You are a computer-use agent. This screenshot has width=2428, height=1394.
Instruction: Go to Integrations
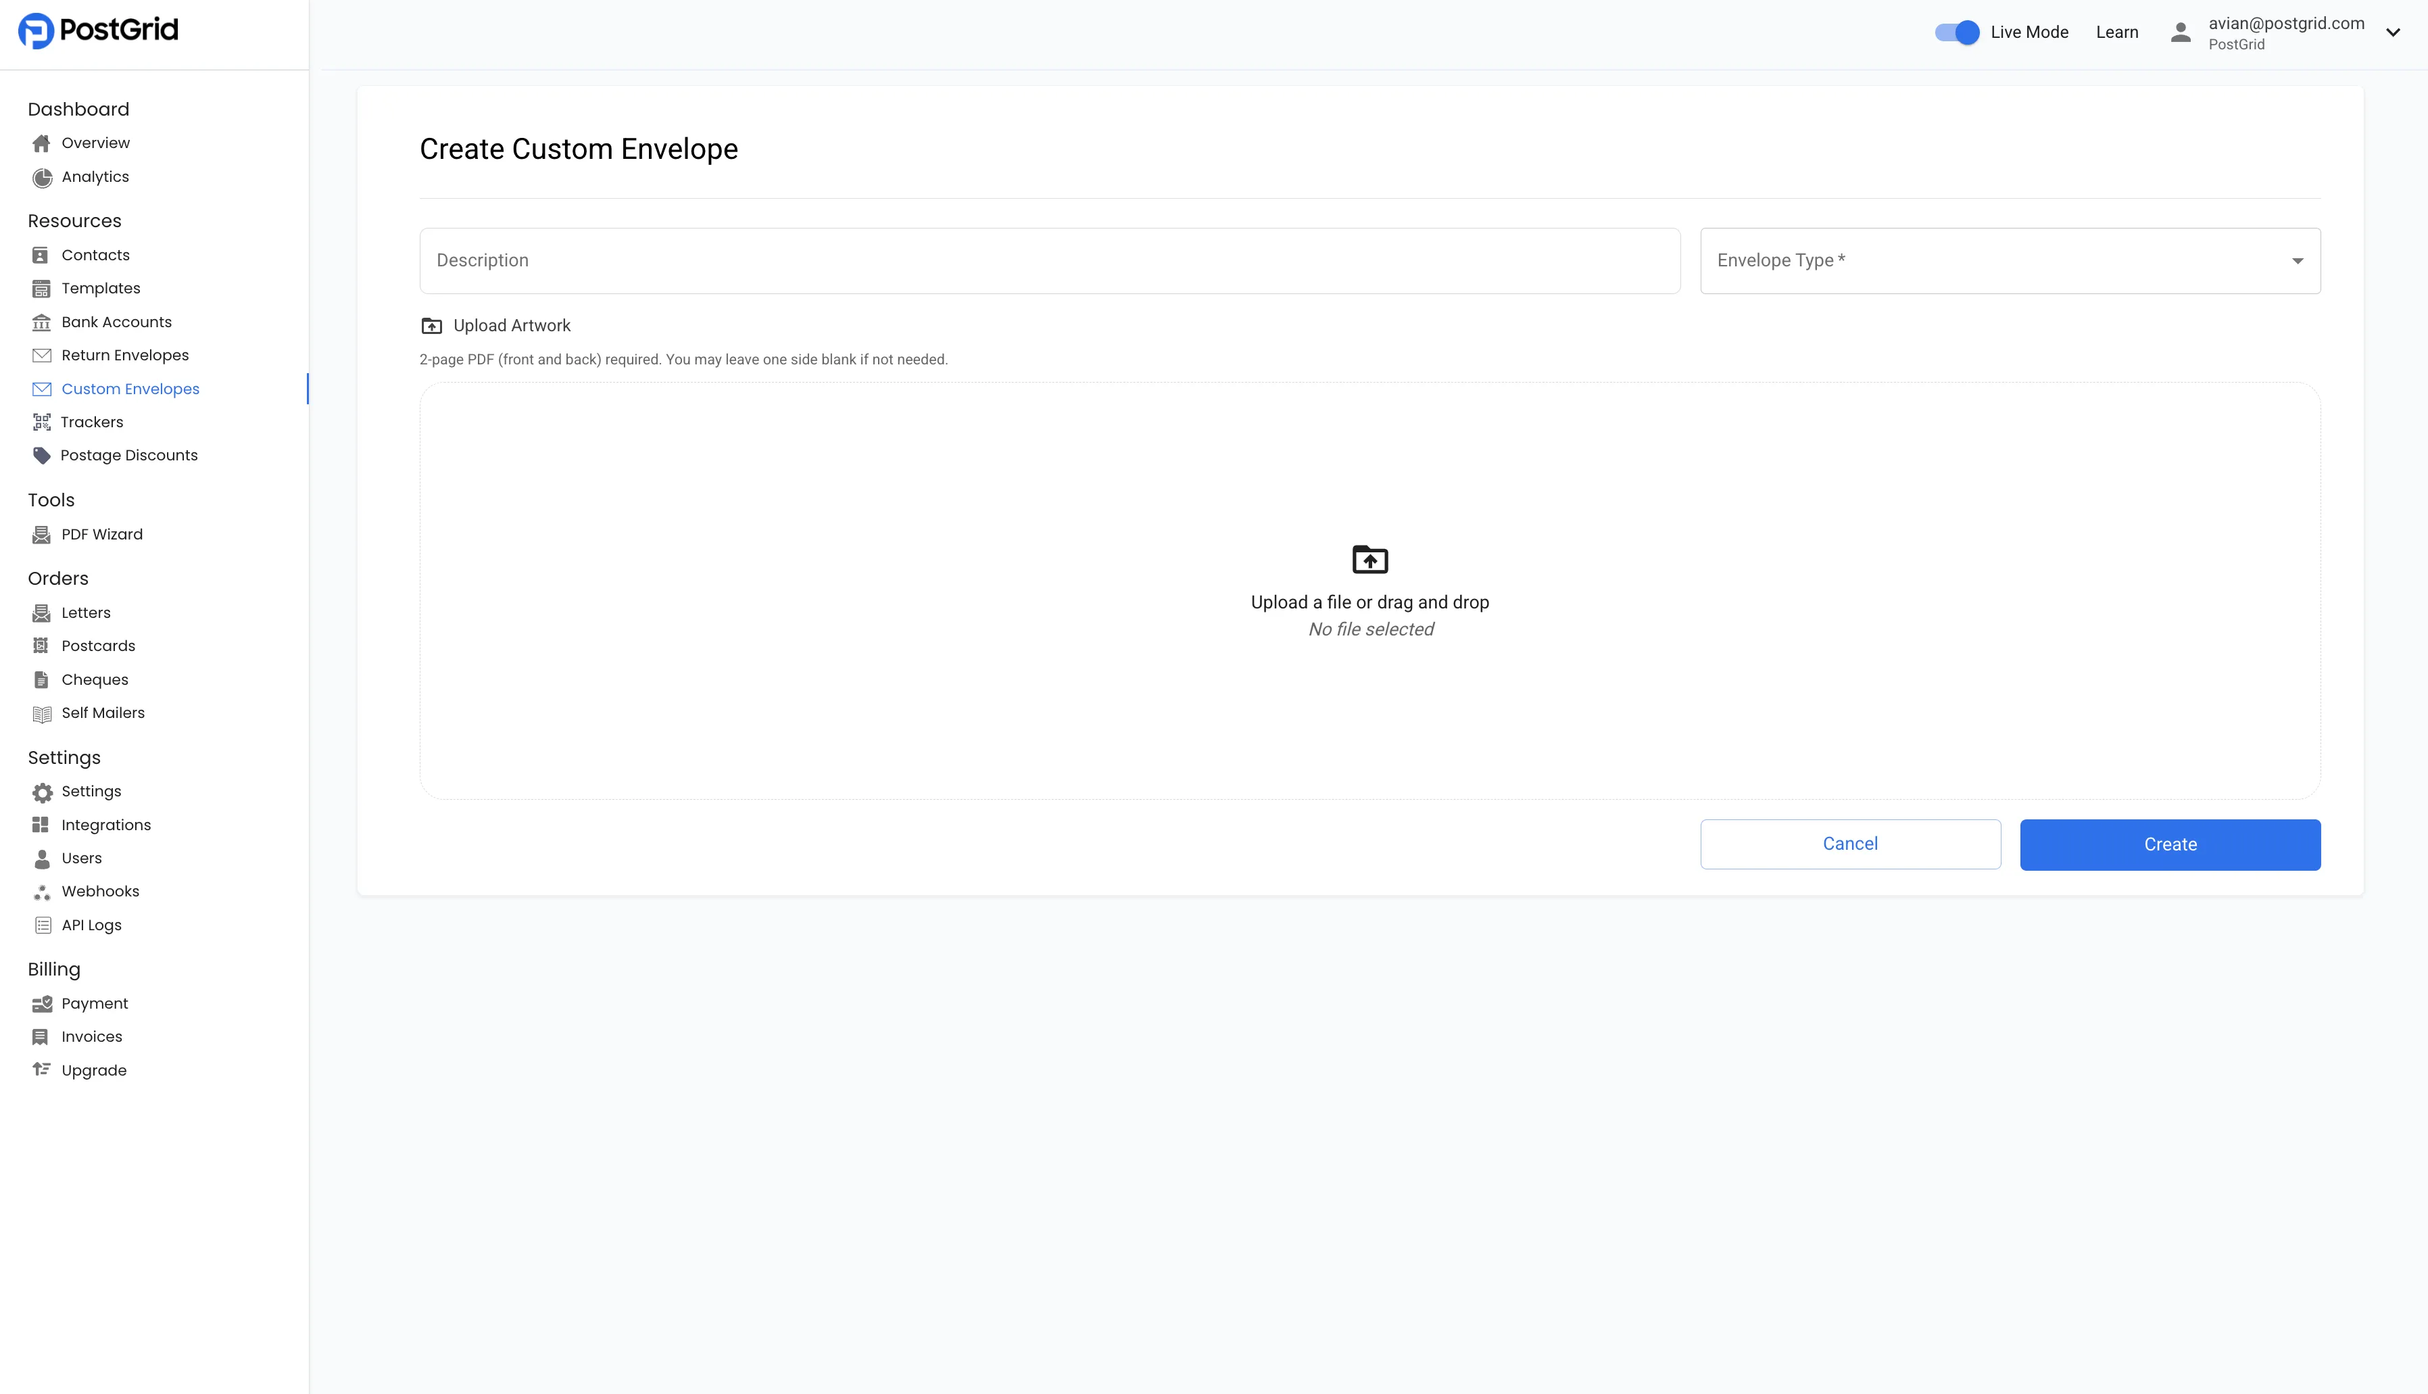point(106,825)
